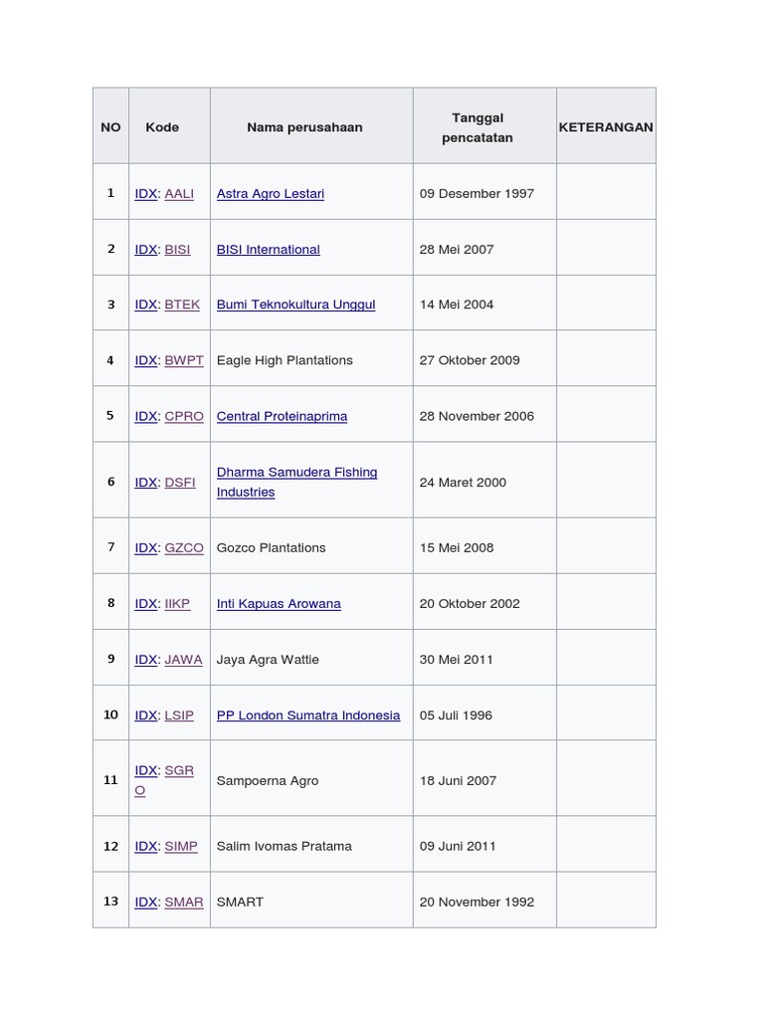Screen dimensions: 764x1019
Task: Click the NO column header
Action: pos(110,127)
